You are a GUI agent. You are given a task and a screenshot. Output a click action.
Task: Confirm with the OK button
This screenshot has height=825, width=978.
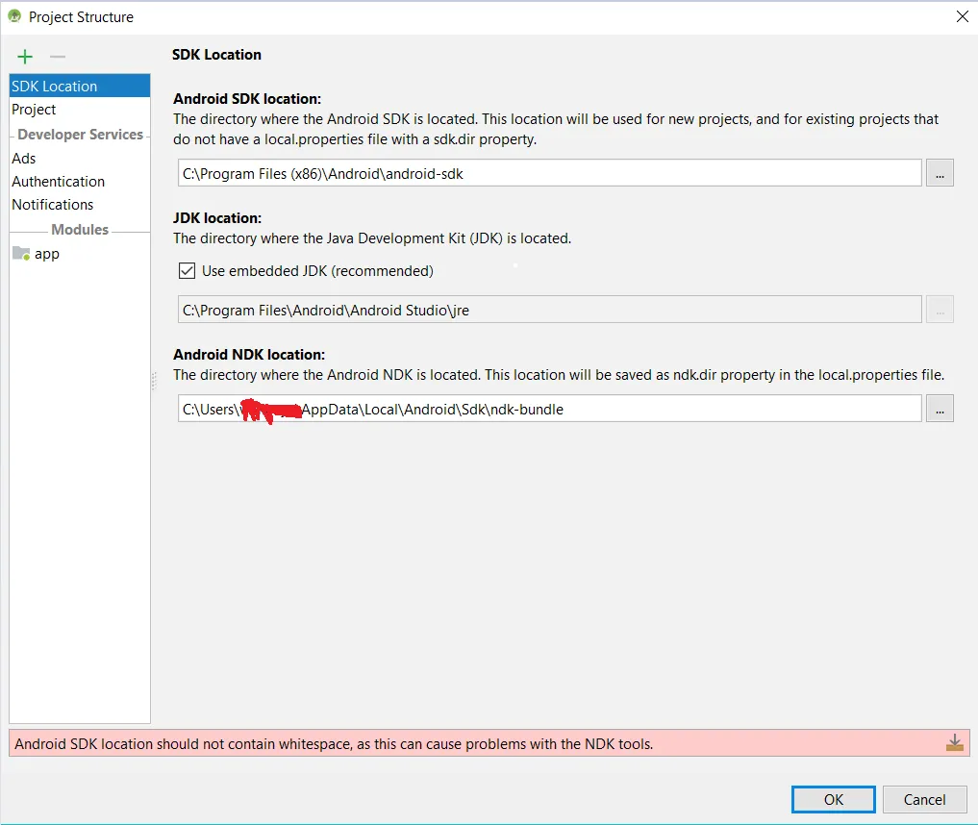834,799
